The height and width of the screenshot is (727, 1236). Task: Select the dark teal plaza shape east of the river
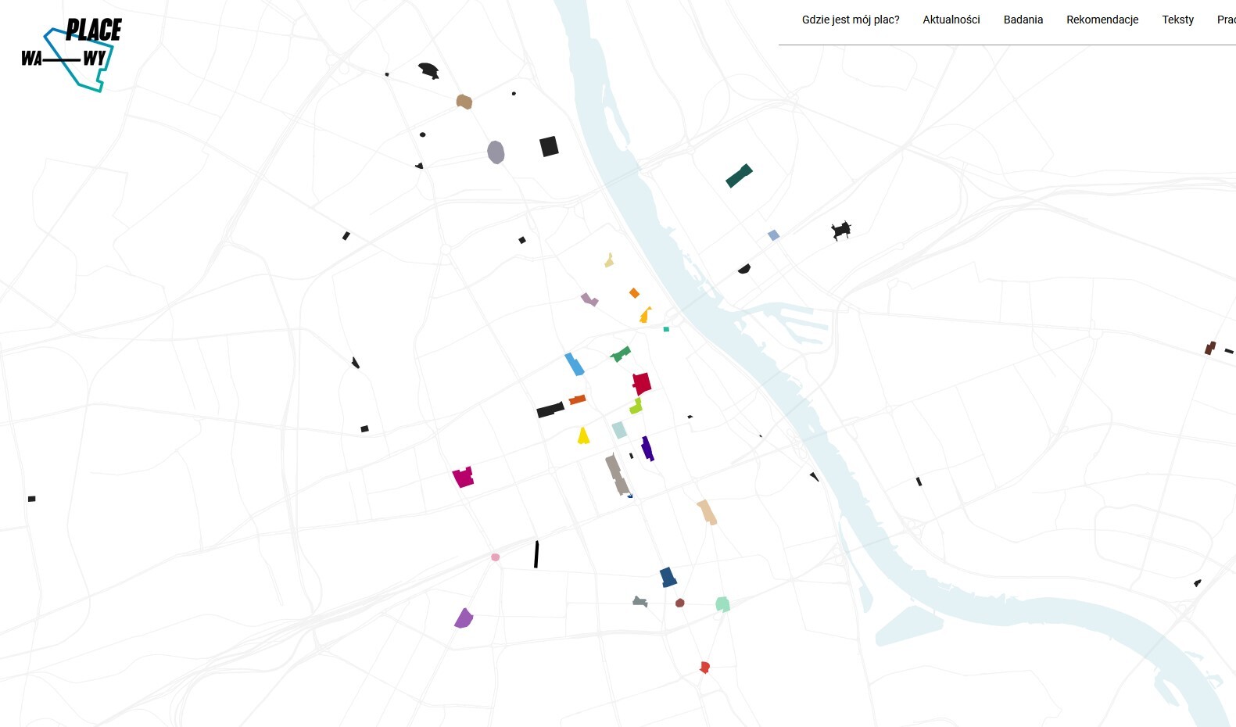739,176
